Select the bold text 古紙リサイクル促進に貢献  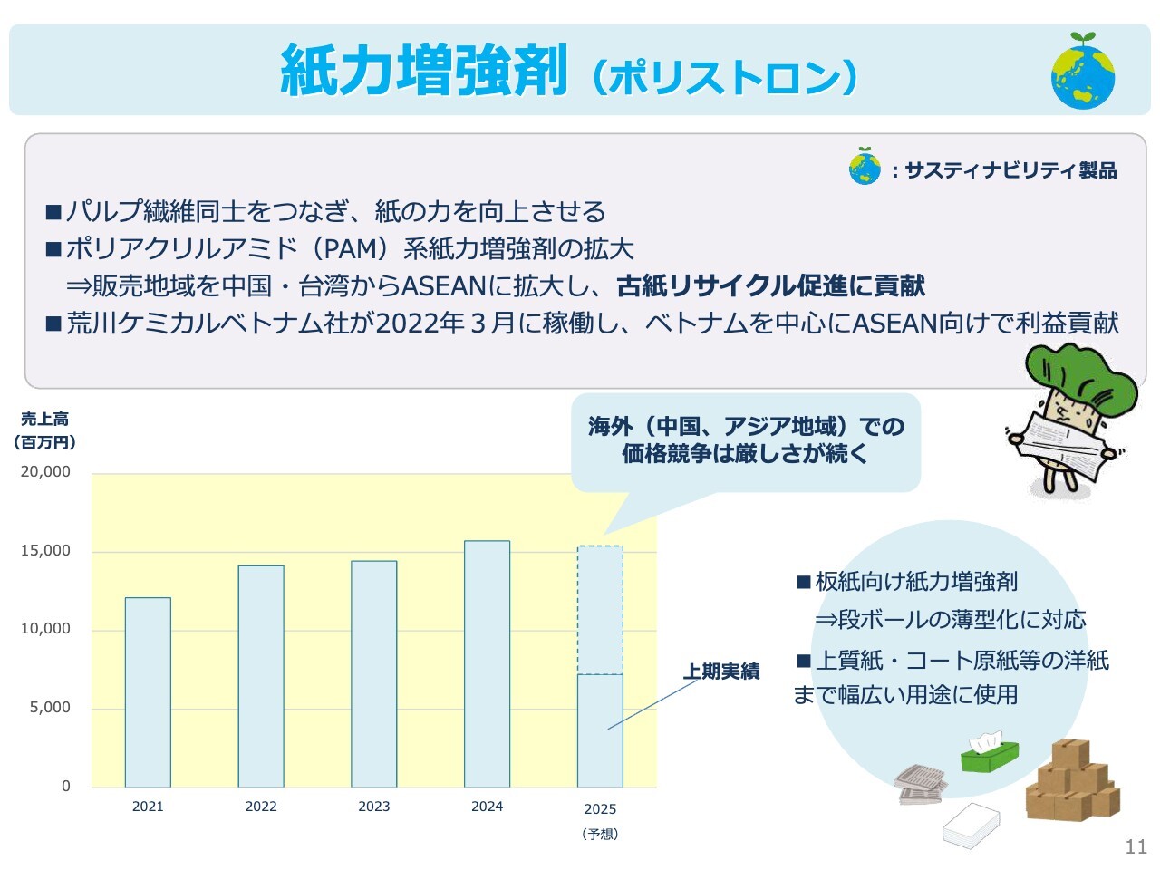[x=770, y=286]
